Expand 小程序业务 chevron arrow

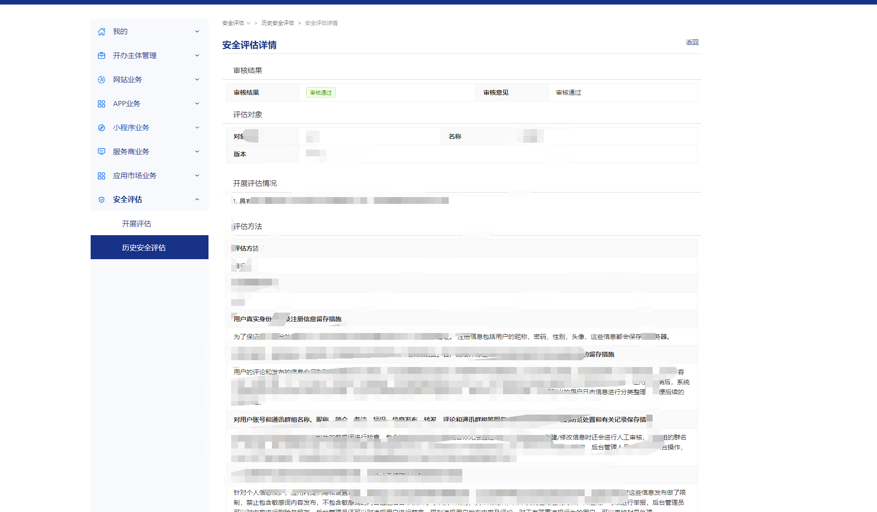(197, 128)
